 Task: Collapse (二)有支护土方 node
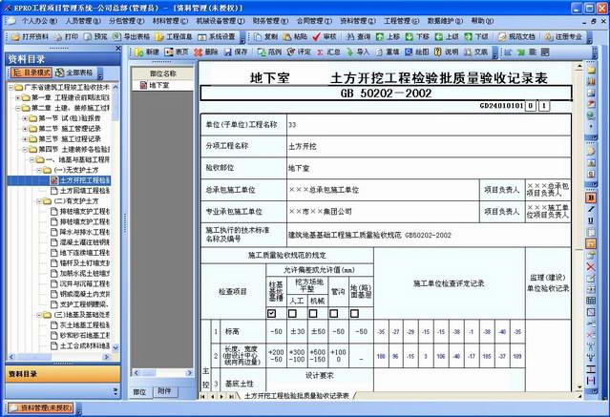tap(39, 201)
